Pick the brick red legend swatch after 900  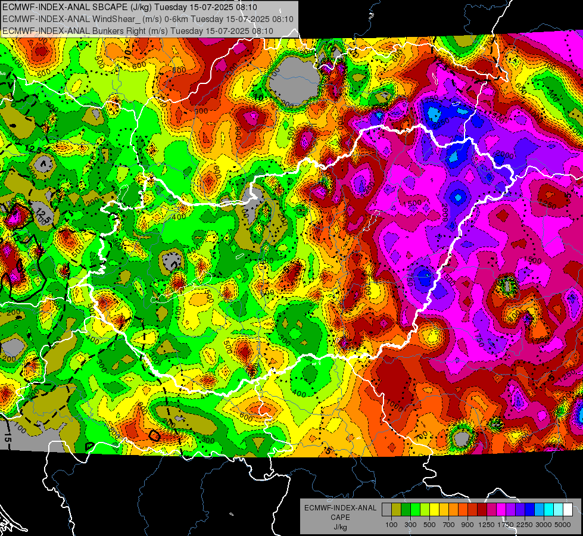(473, 510)
